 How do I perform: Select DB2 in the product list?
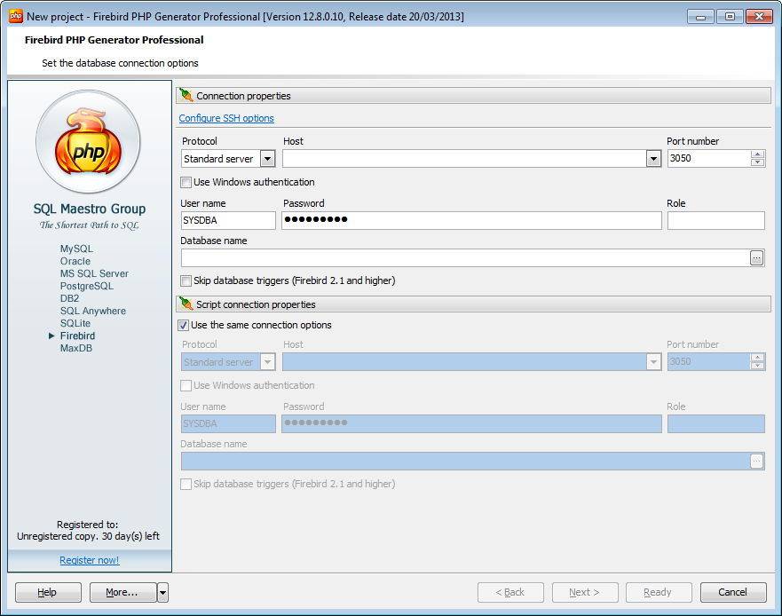point(69,298)
